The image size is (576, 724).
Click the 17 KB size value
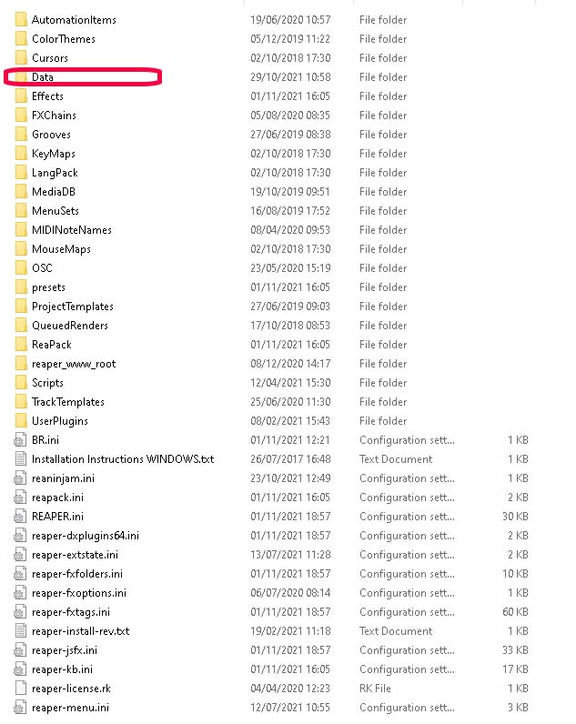[x=516, y=669]
